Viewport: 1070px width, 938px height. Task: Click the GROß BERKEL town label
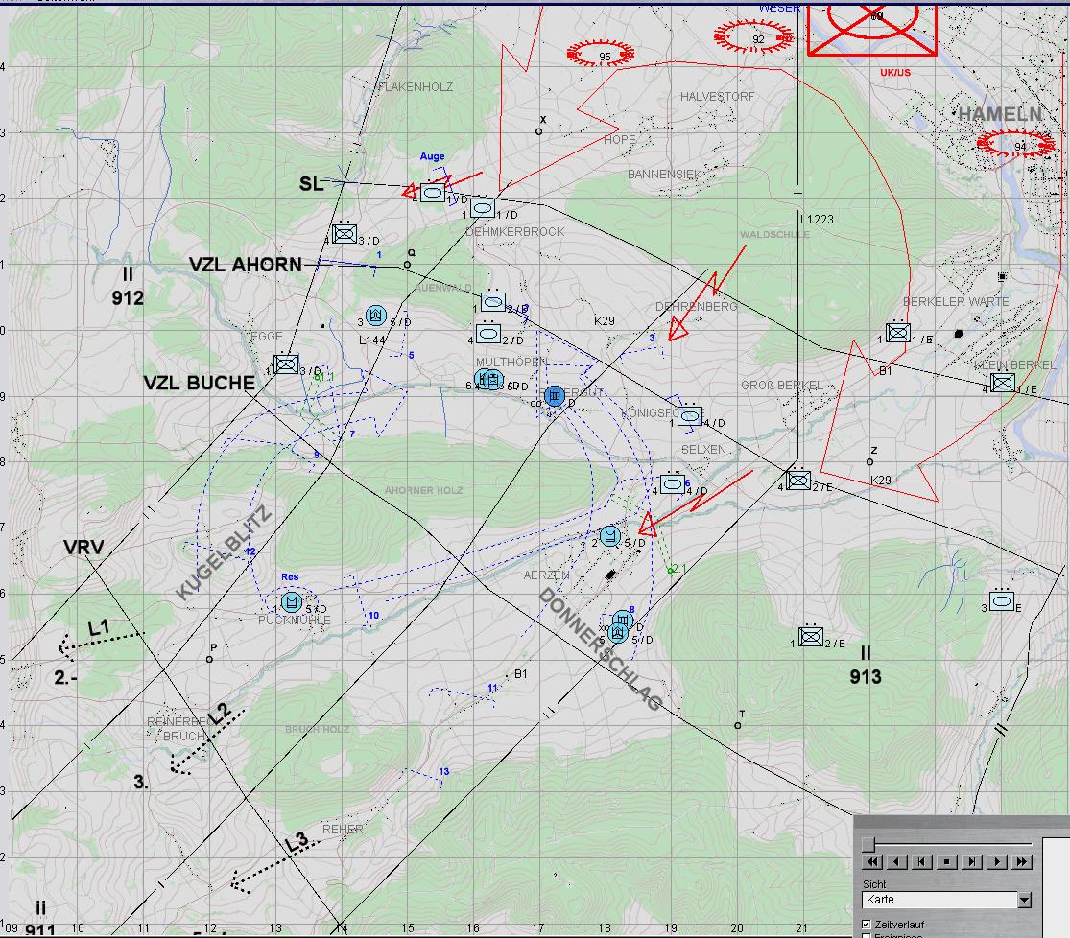coord(780,386)
